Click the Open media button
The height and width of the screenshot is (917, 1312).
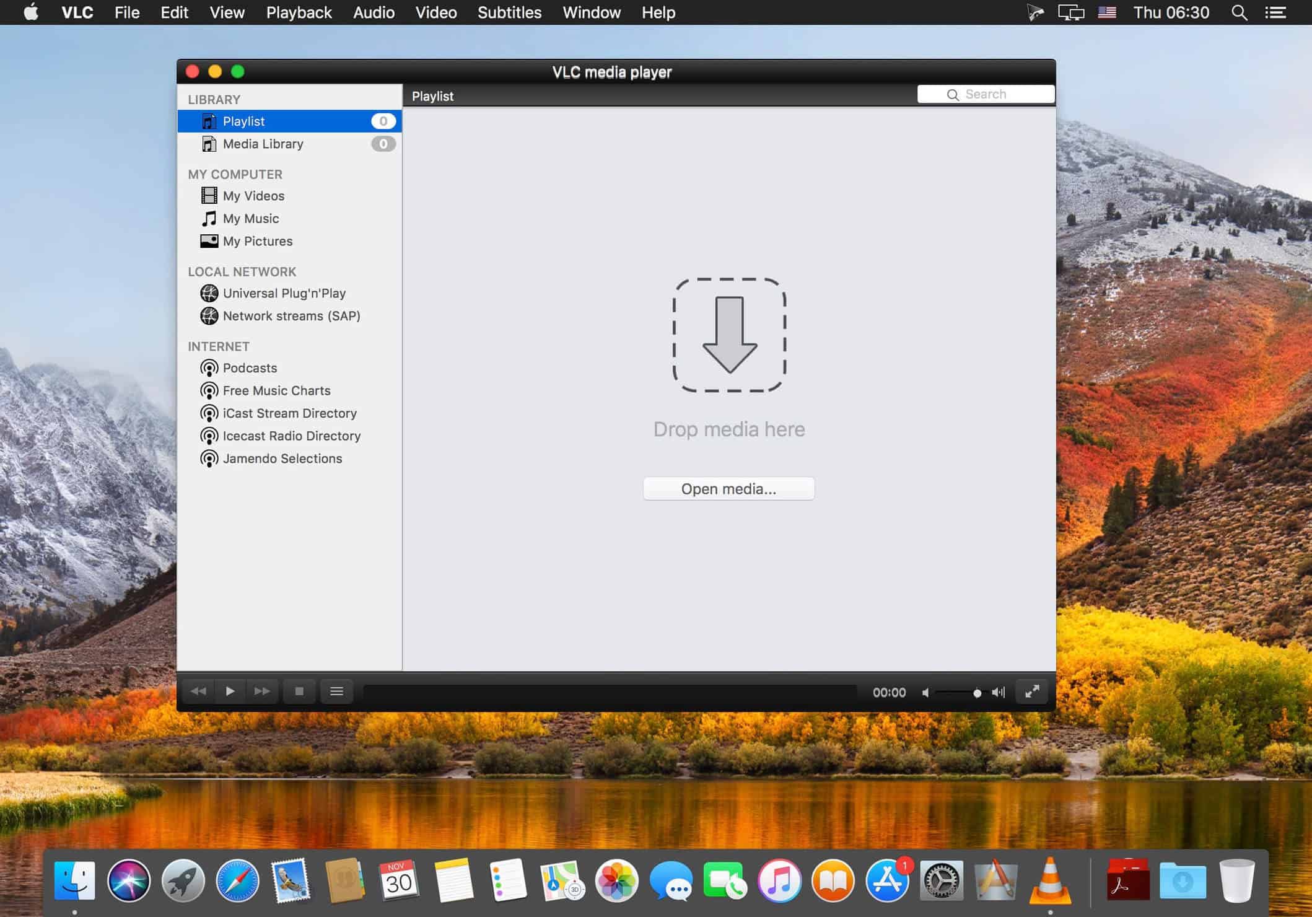728,488
